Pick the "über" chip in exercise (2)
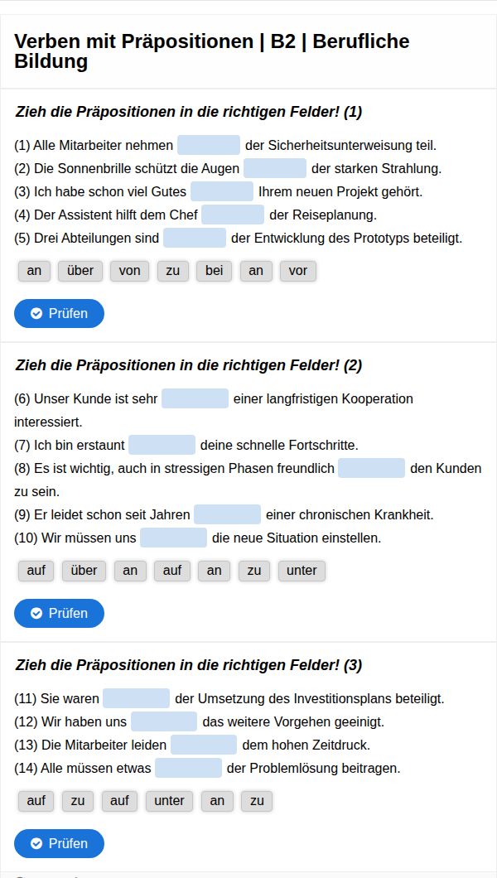497x878 pixels. tap(84, 571)
